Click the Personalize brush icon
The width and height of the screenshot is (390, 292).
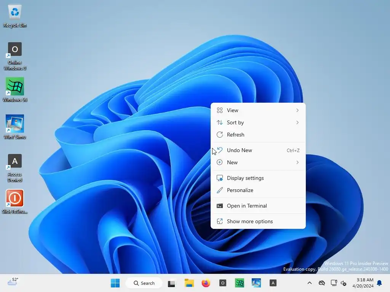tap(220, 190)
